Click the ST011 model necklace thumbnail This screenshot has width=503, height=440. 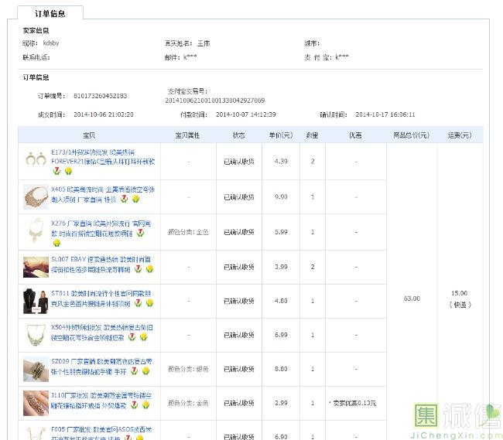(x=35, y=300)
